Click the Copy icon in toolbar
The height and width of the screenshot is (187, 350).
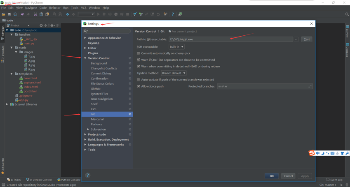(x=41, y=14)
